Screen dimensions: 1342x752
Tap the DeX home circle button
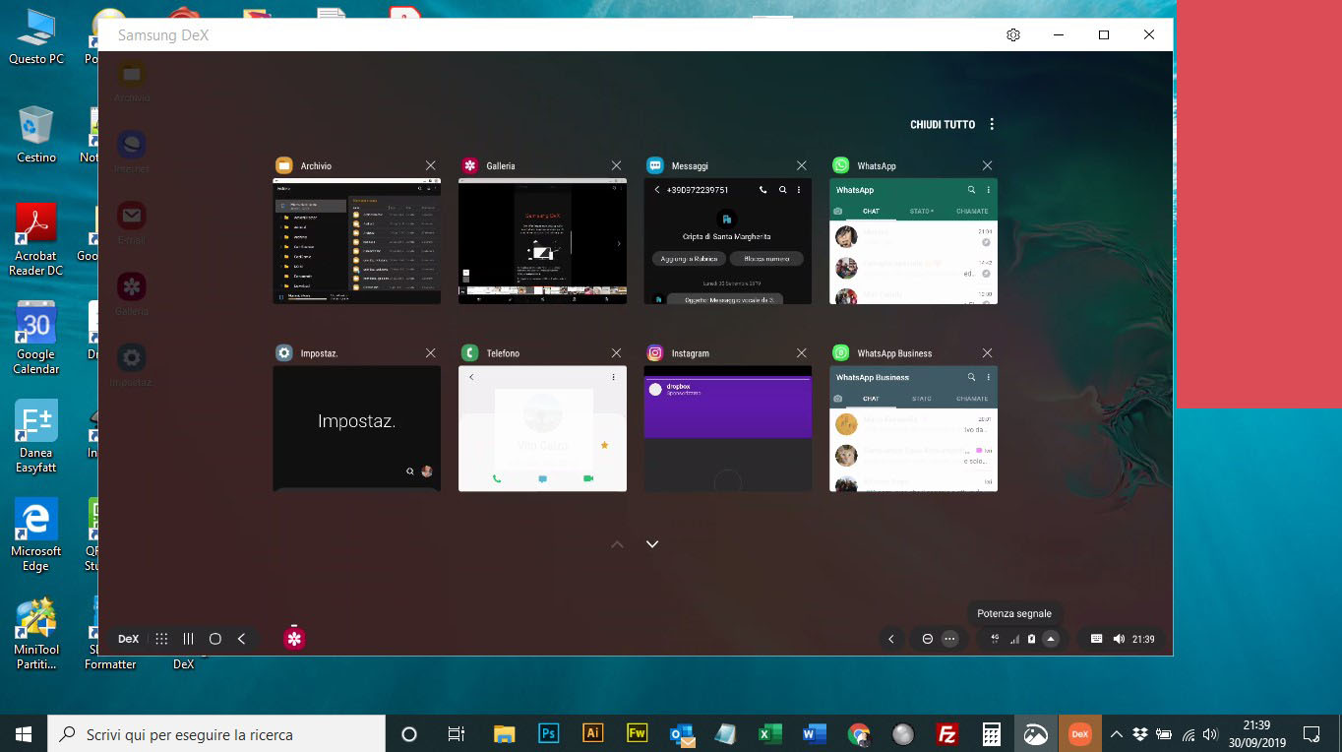[215, 639]
